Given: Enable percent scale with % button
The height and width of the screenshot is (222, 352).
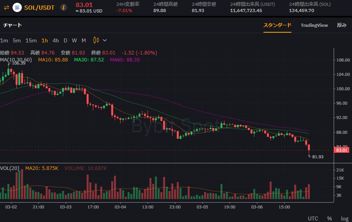Looking at the screenshot, I should tap(329, 219).
